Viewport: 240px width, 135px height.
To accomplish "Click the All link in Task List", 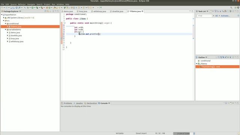I will coord(216,16).
